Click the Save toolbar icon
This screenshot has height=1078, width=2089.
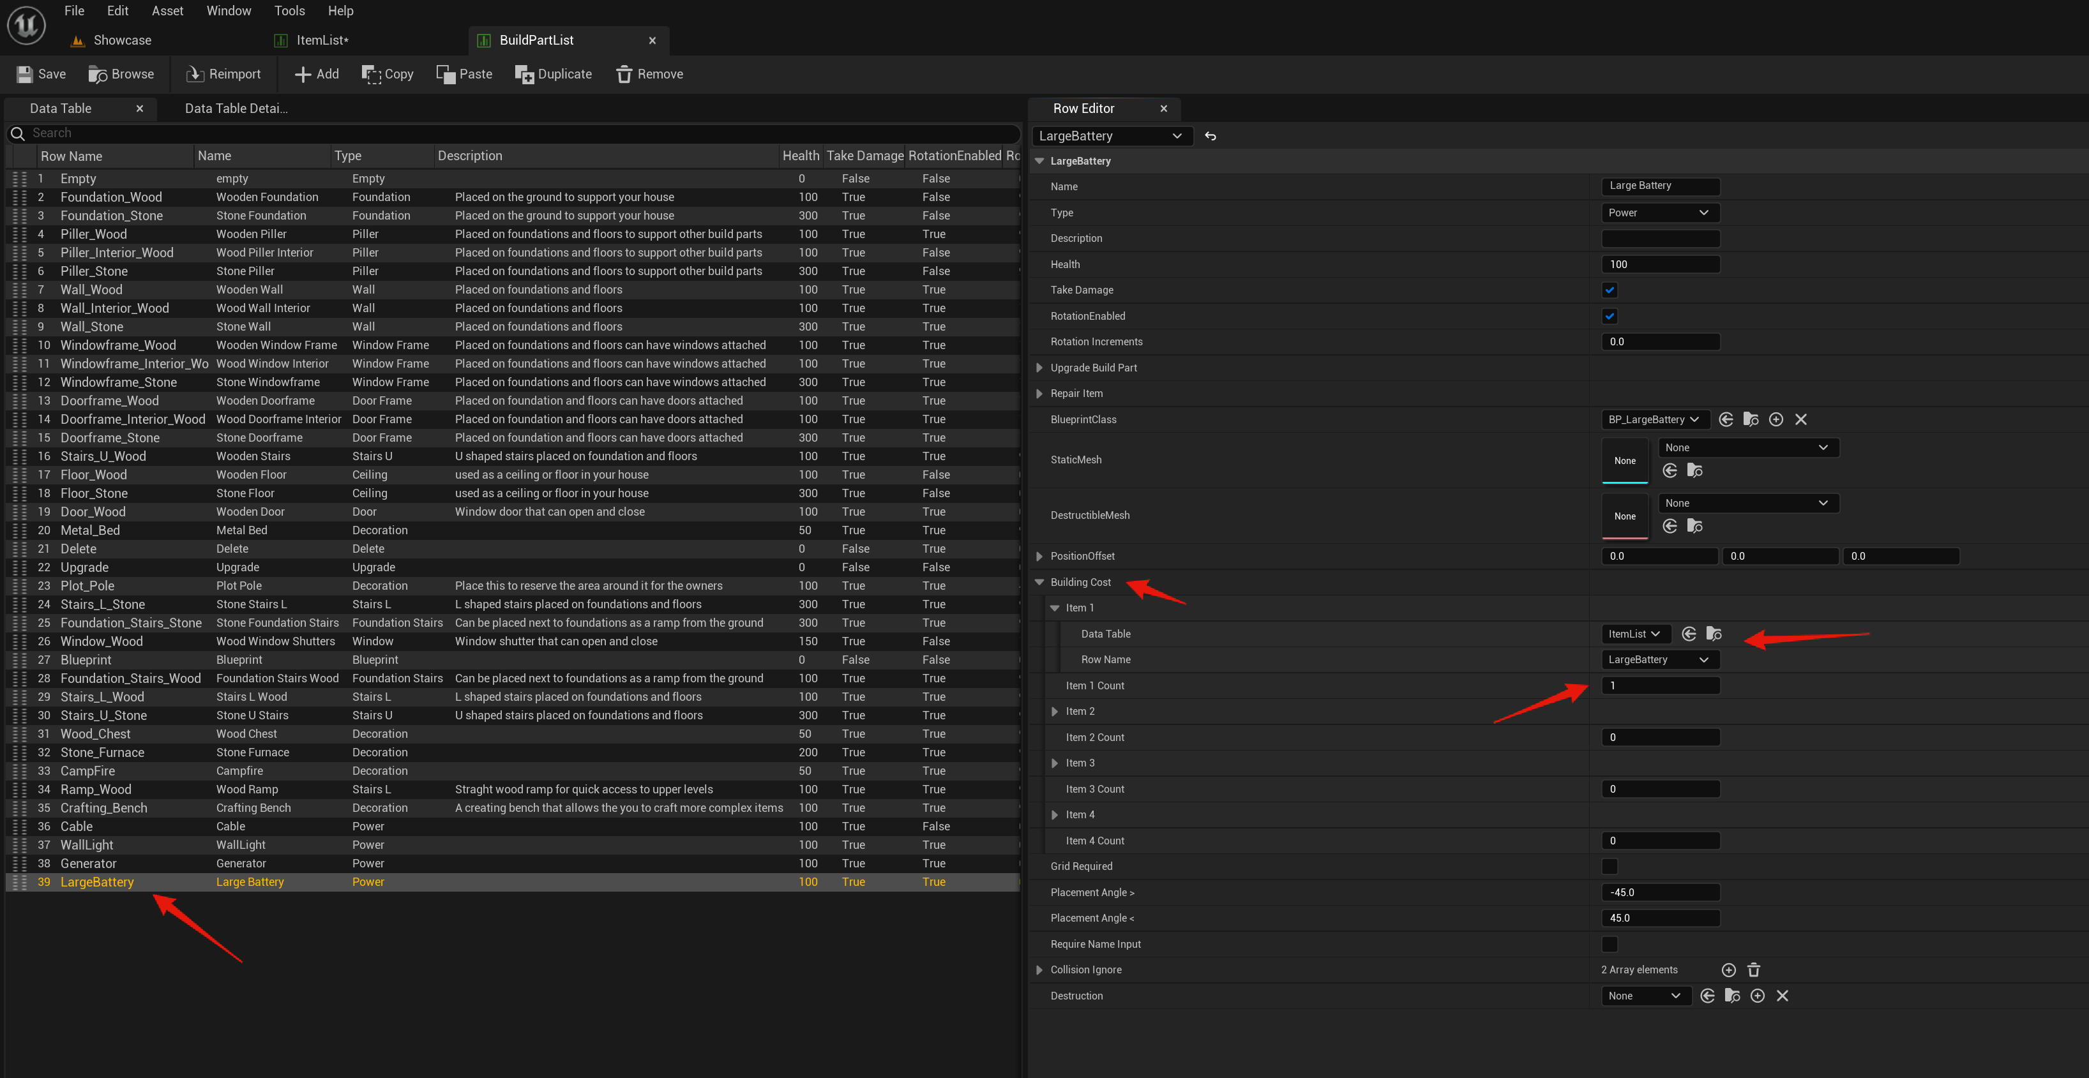tap(24, 74)
